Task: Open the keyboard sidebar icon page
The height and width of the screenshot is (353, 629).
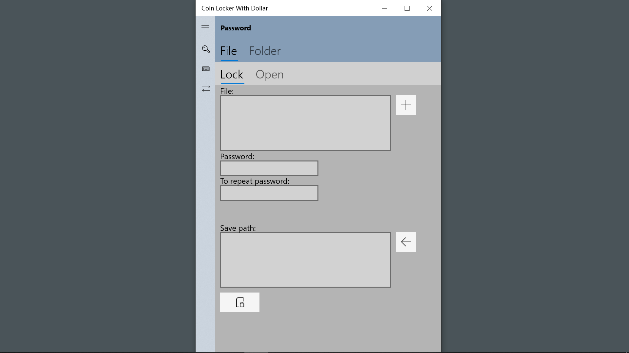Action: pyautogui.click(x=206, y=69)
